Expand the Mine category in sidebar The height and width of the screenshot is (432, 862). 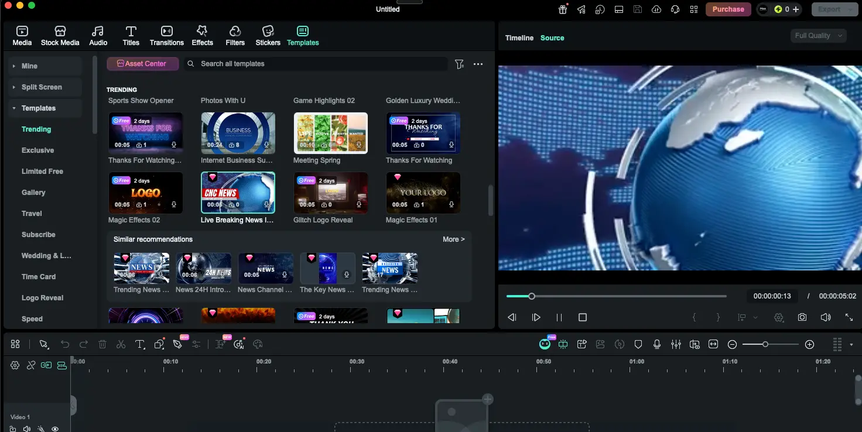click(29, 66)
